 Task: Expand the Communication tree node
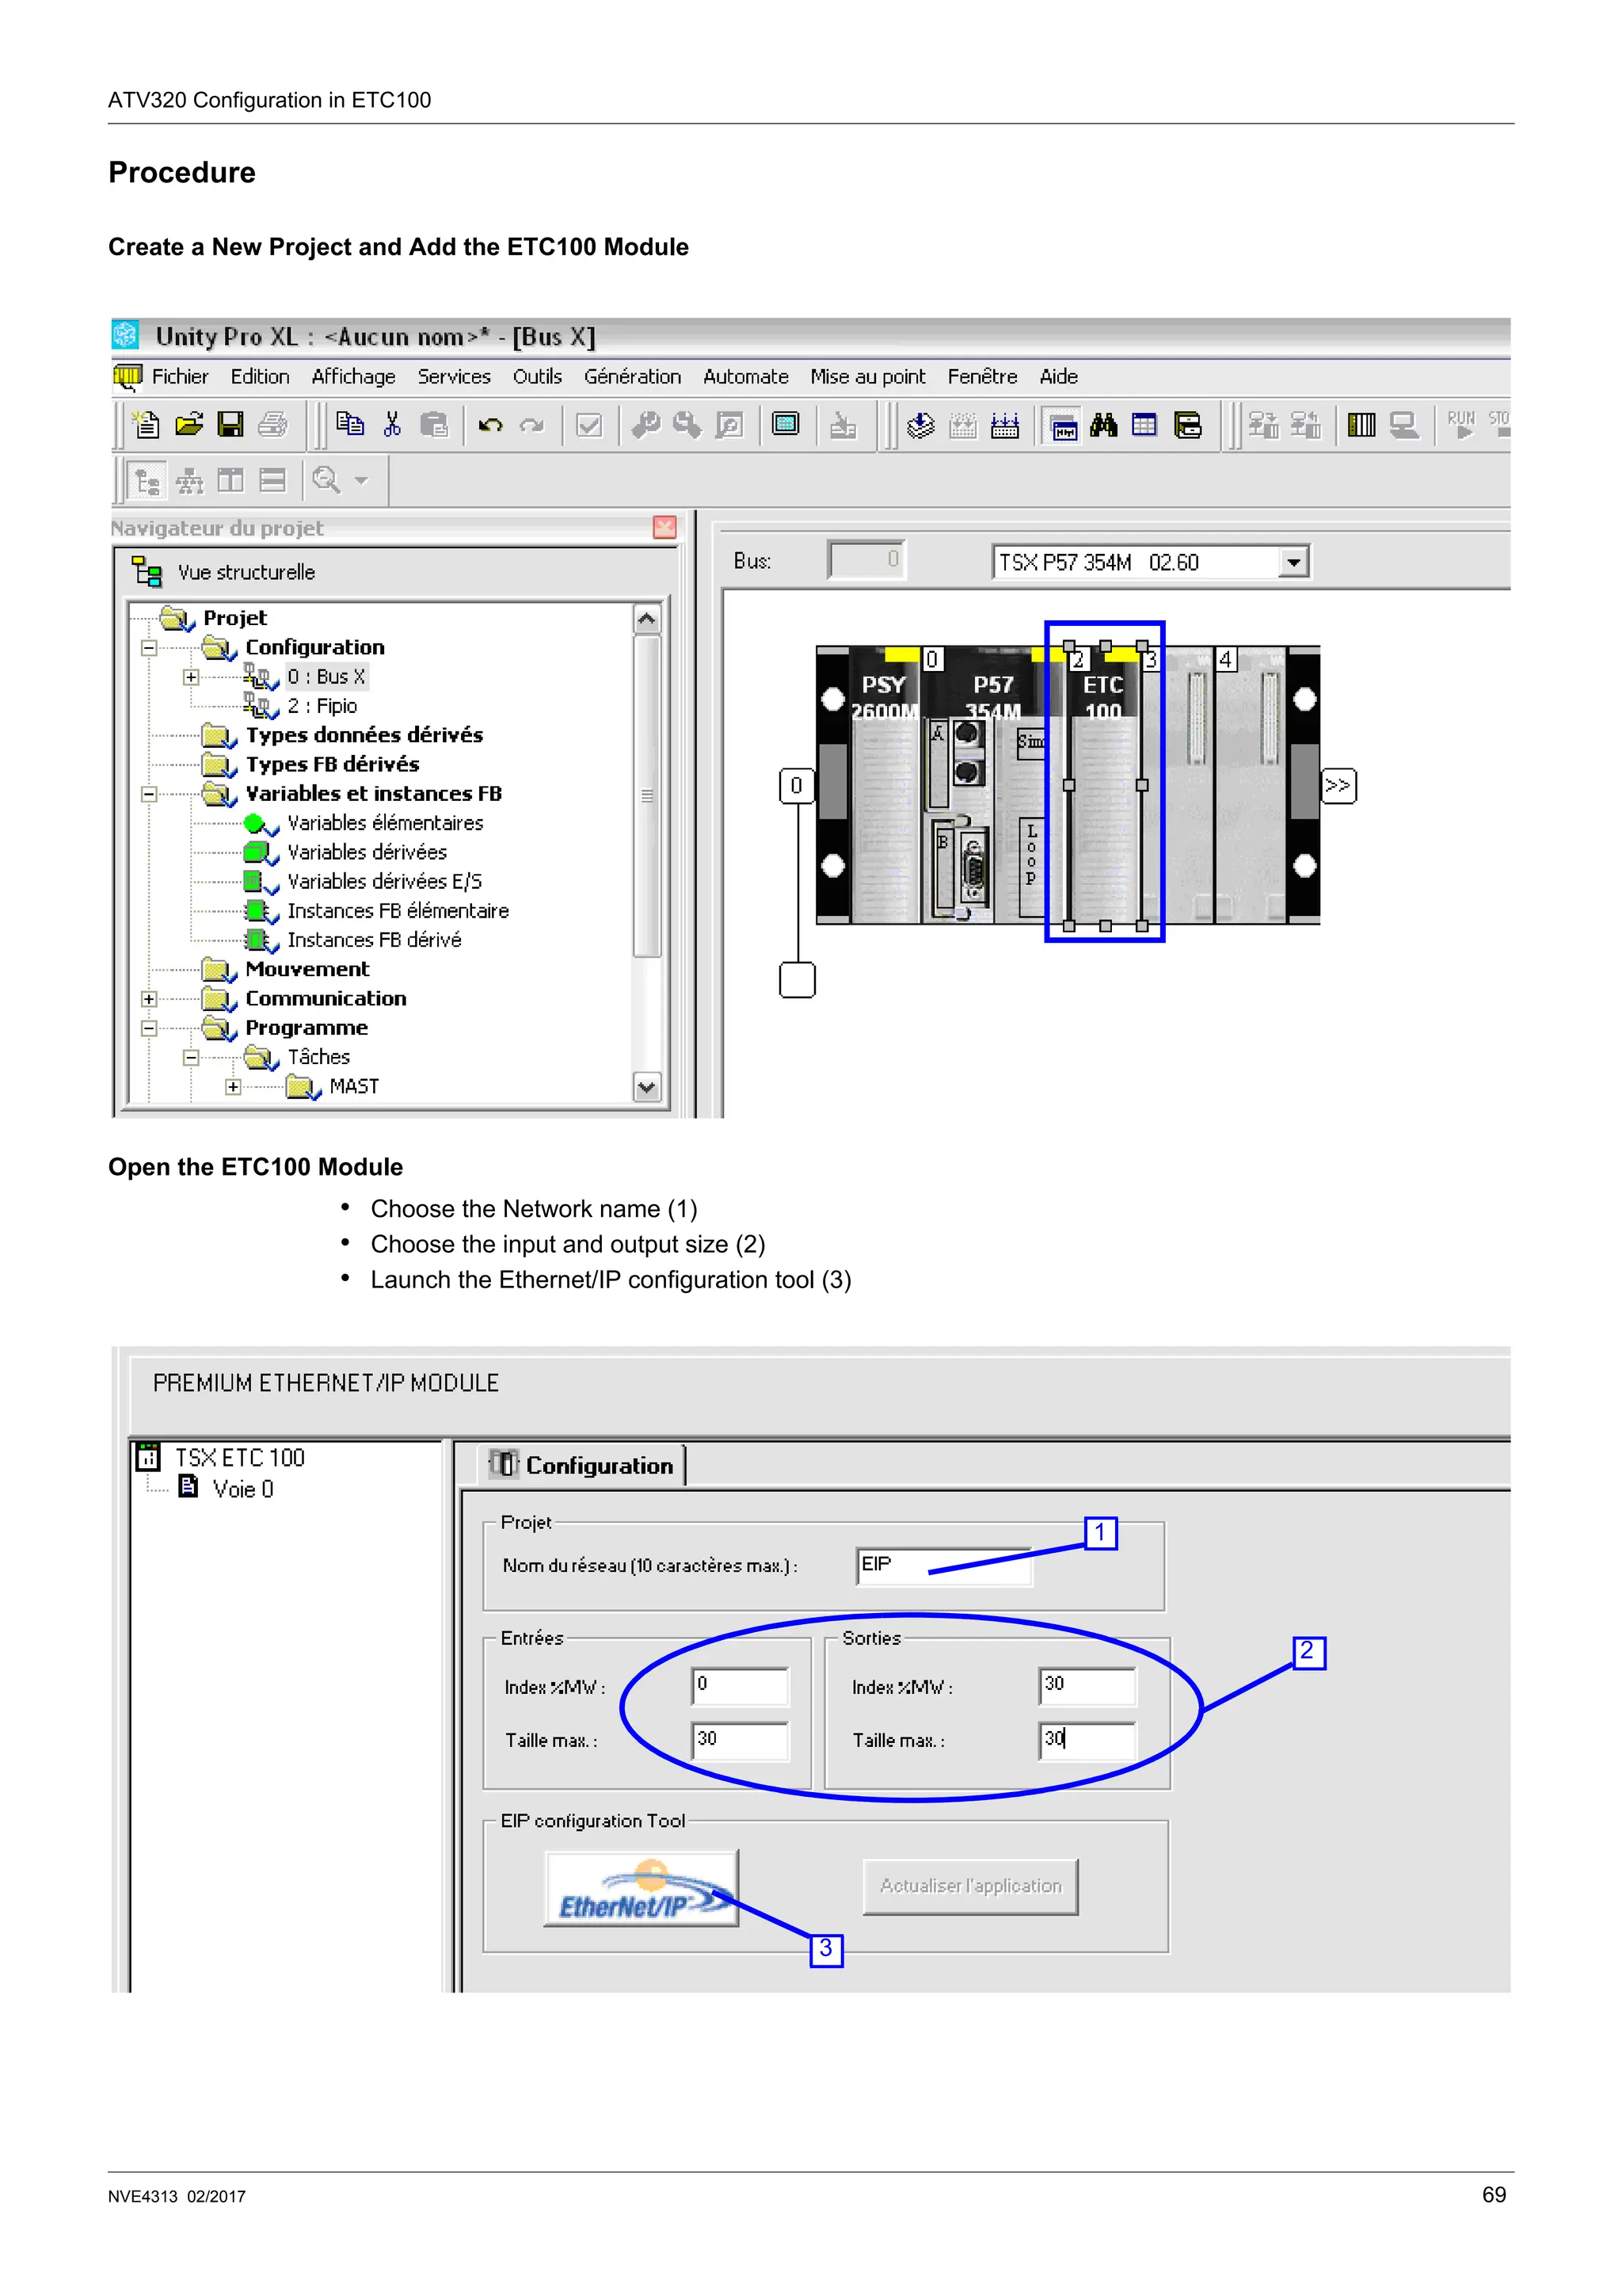point(149,999)
